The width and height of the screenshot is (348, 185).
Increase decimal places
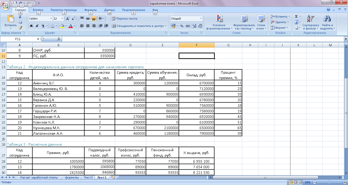click(194, 26)
